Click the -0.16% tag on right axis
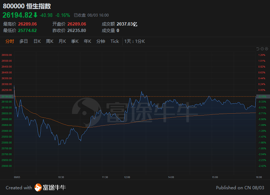This screenshot has height=195, width=270. click(x=263, y=96)
